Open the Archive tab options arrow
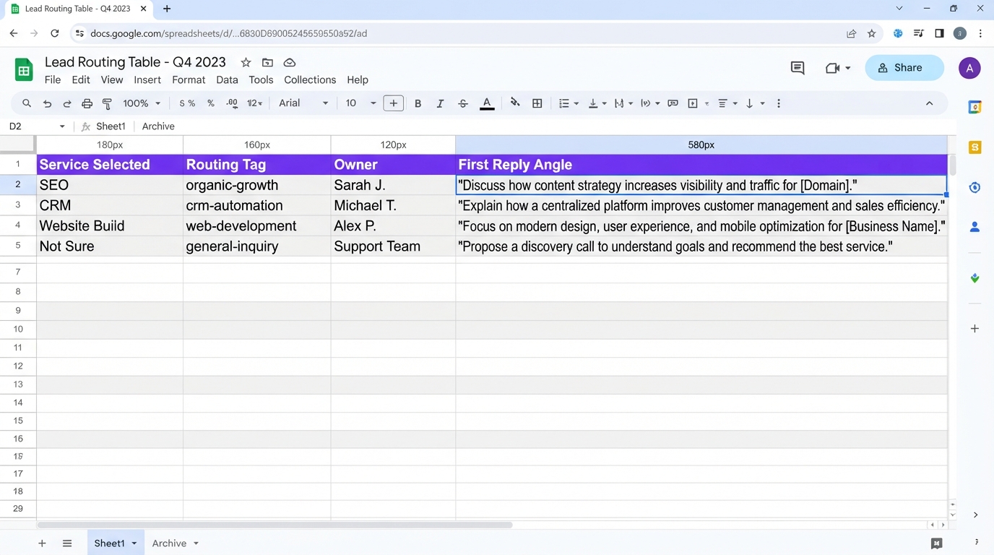This screenshot has height=555, width=994. point(196,543)
